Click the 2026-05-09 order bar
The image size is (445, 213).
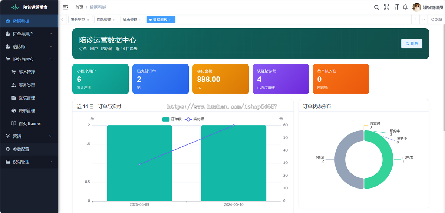pyautogui.click(x=139, y=163)
